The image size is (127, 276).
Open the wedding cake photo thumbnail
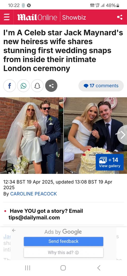[96, 136]
